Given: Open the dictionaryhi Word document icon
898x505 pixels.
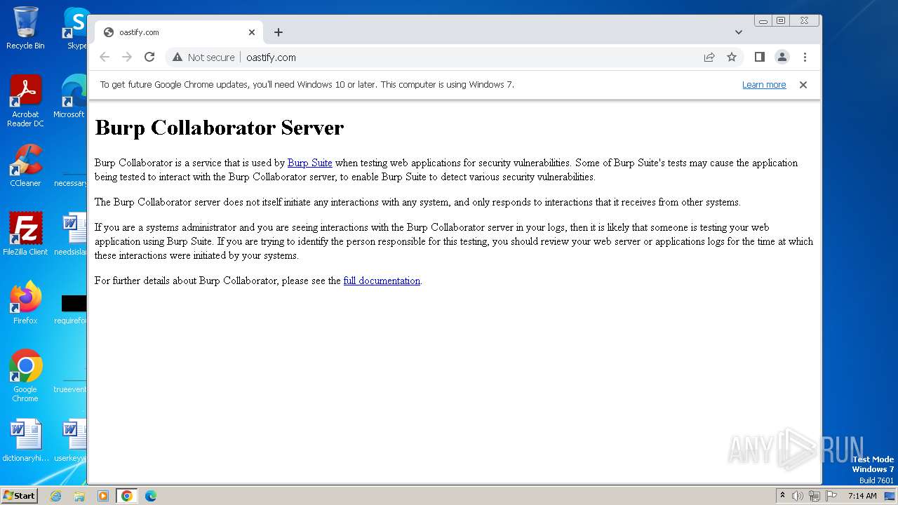Looking at the screenshot, I should coord(25,440).
